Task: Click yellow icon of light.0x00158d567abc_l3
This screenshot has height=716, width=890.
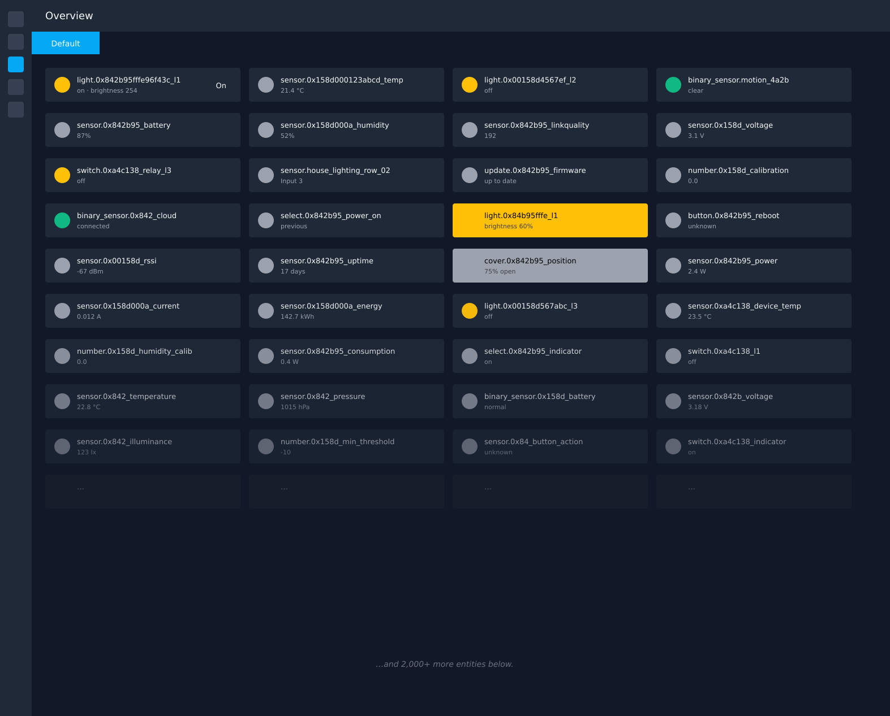Action: tap(470, 311)
